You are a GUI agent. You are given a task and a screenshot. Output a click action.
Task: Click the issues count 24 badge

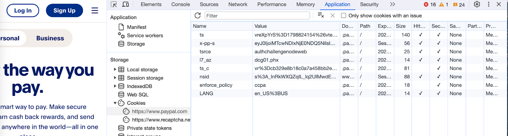coord(459,4)
